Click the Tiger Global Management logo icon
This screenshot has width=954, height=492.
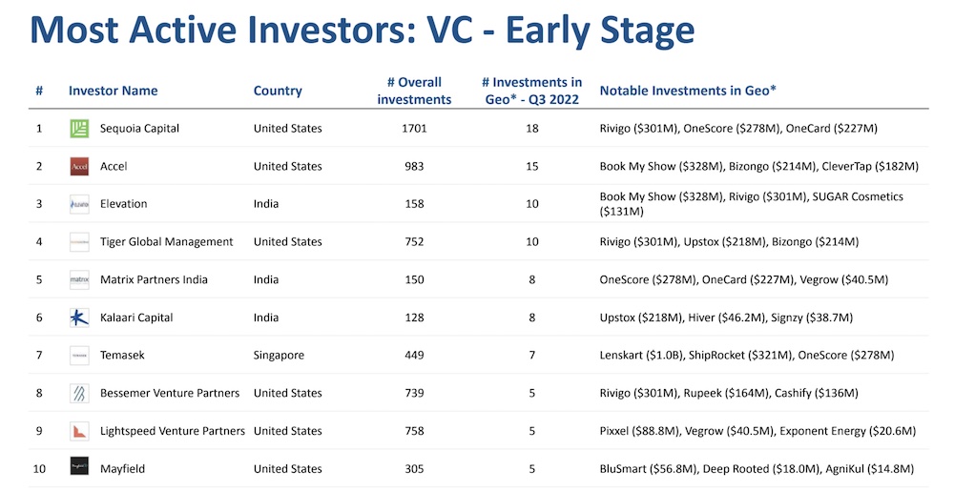[79, 242]
